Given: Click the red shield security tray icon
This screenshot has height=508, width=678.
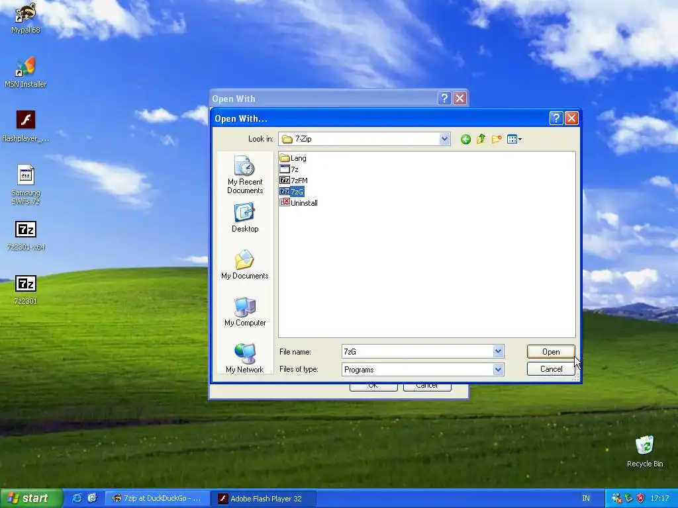Looking at the screenshot, I should pyautogui.click(x=640, y=499).
